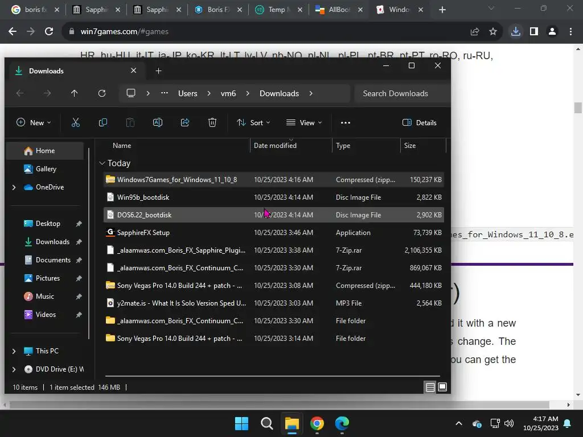Open Chrome downloads tray icon
This screenshot has height=437, width=583.
[515, 32]
